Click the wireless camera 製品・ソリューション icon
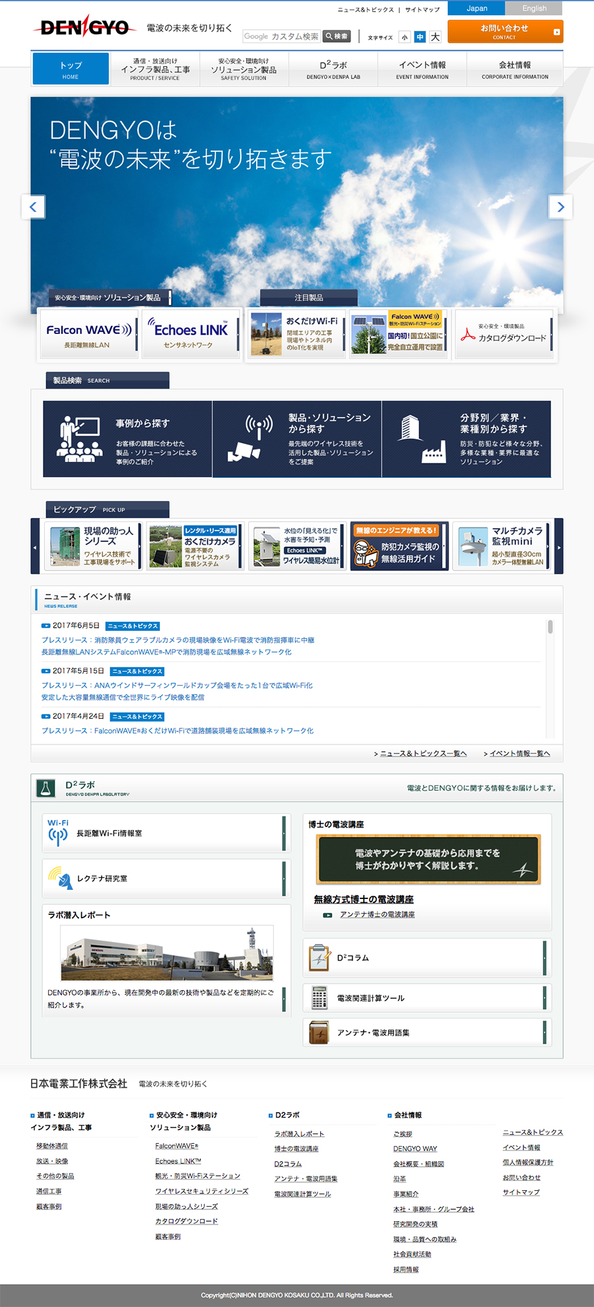 pos(249,438)
